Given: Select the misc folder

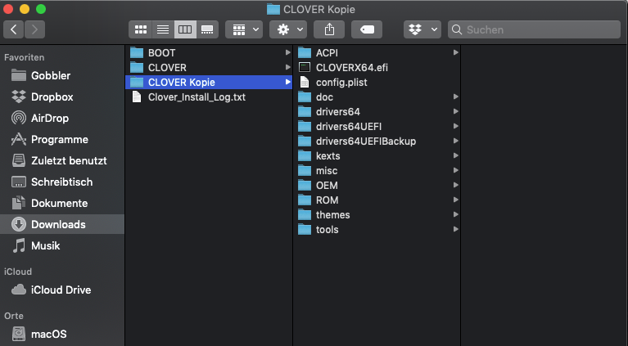Looking at the screenshot, I should tap(377, 171).
